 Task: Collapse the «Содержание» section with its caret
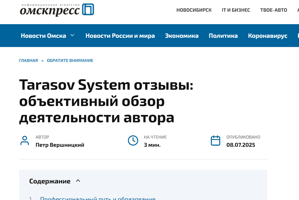coord(78,181)
